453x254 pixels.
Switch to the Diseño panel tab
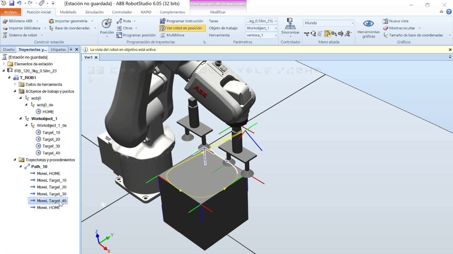(x=8, y=49)
